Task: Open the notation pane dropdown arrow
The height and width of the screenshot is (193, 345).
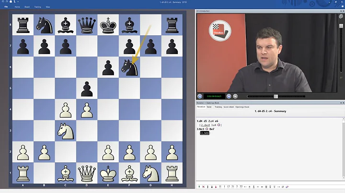Action: [341, 103]
